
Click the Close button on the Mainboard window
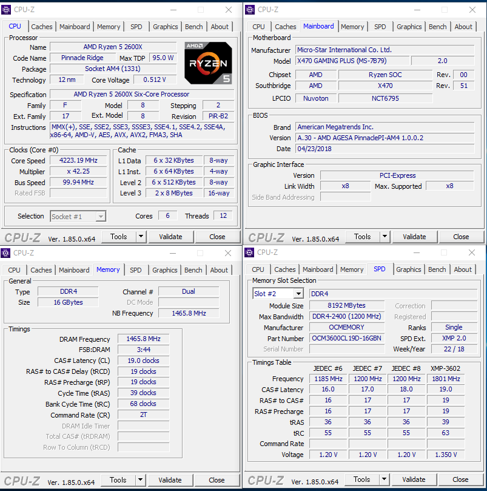[461, 237]
